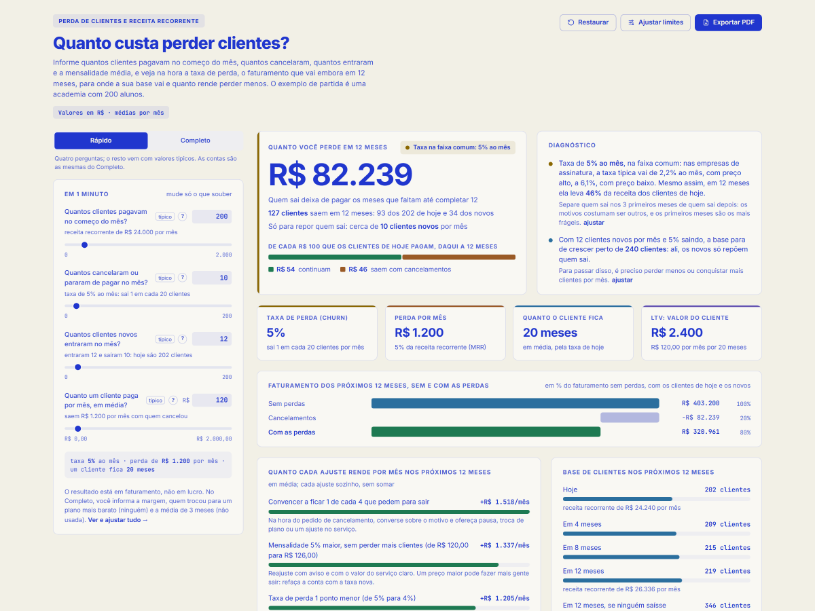Click the Restaurar button icon
This screenshot has height=611, width=815.
tap(571, 22)
